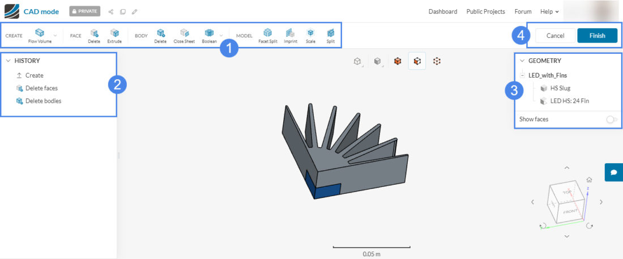Open the Boolean tool dropdown arrow

(221, 36)
